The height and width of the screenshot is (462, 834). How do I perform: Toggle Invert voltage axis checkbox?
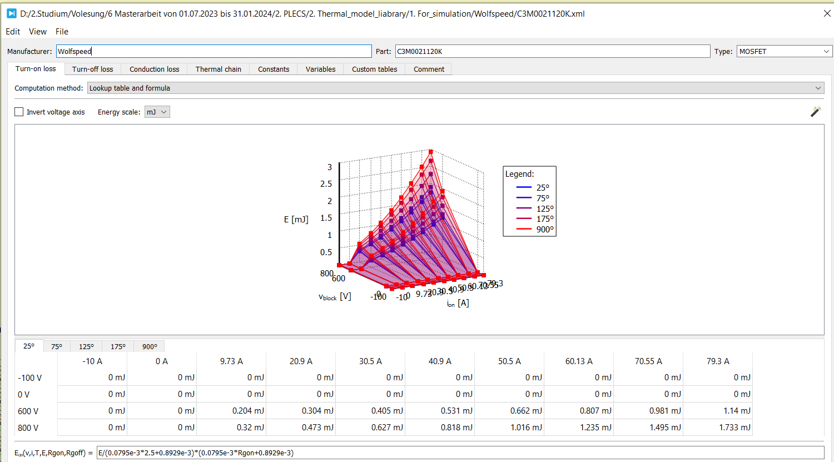coord(19,112)
